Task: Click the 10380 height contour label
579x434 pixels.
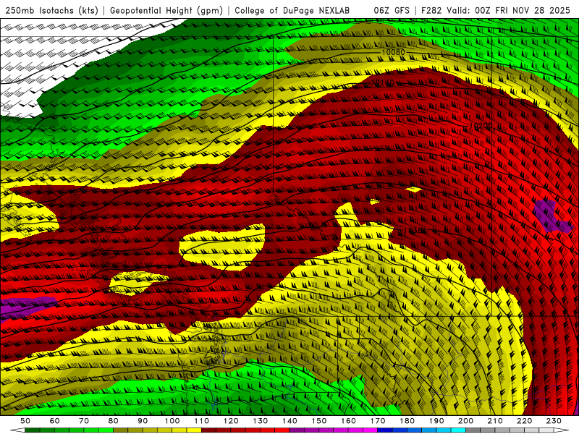Action: (x=415, y=231)
